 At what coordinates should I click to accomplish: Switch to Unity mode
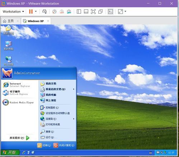click(x=100, y=11)
